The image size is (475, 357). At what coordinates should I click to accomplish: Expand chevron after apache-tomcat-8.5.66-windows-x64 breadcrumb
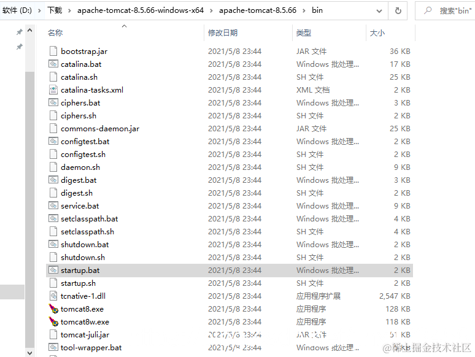point(212,10)
